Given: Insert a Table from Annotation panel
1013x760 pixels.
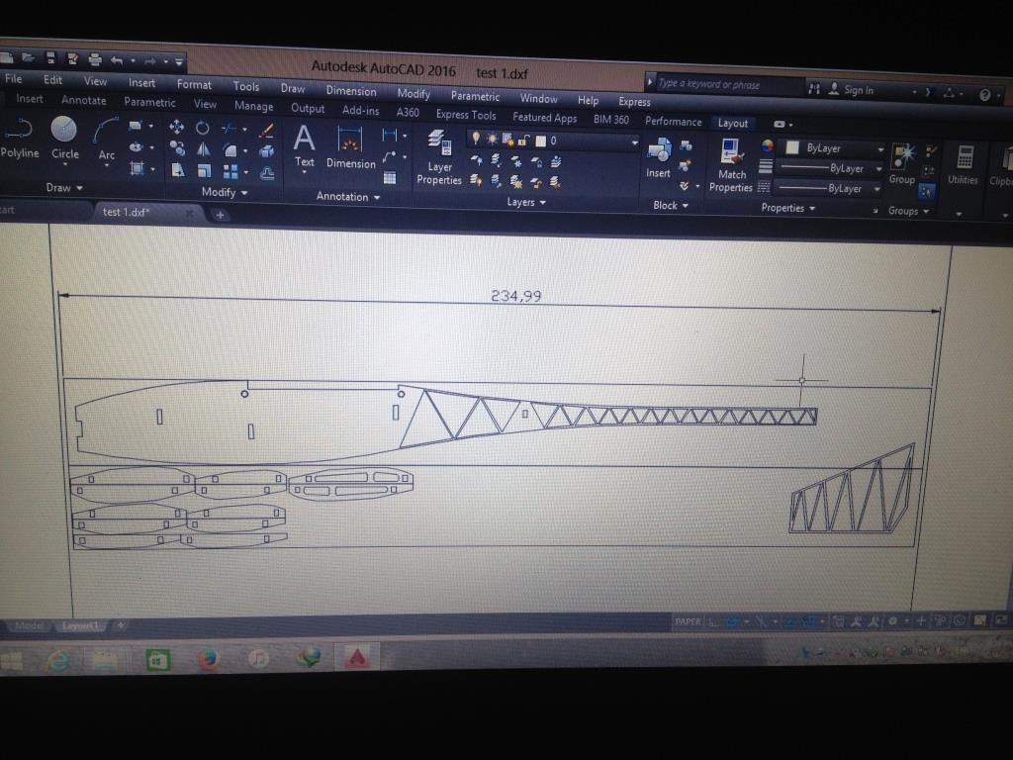Looking at the screenshot, I should pos(390,177).
